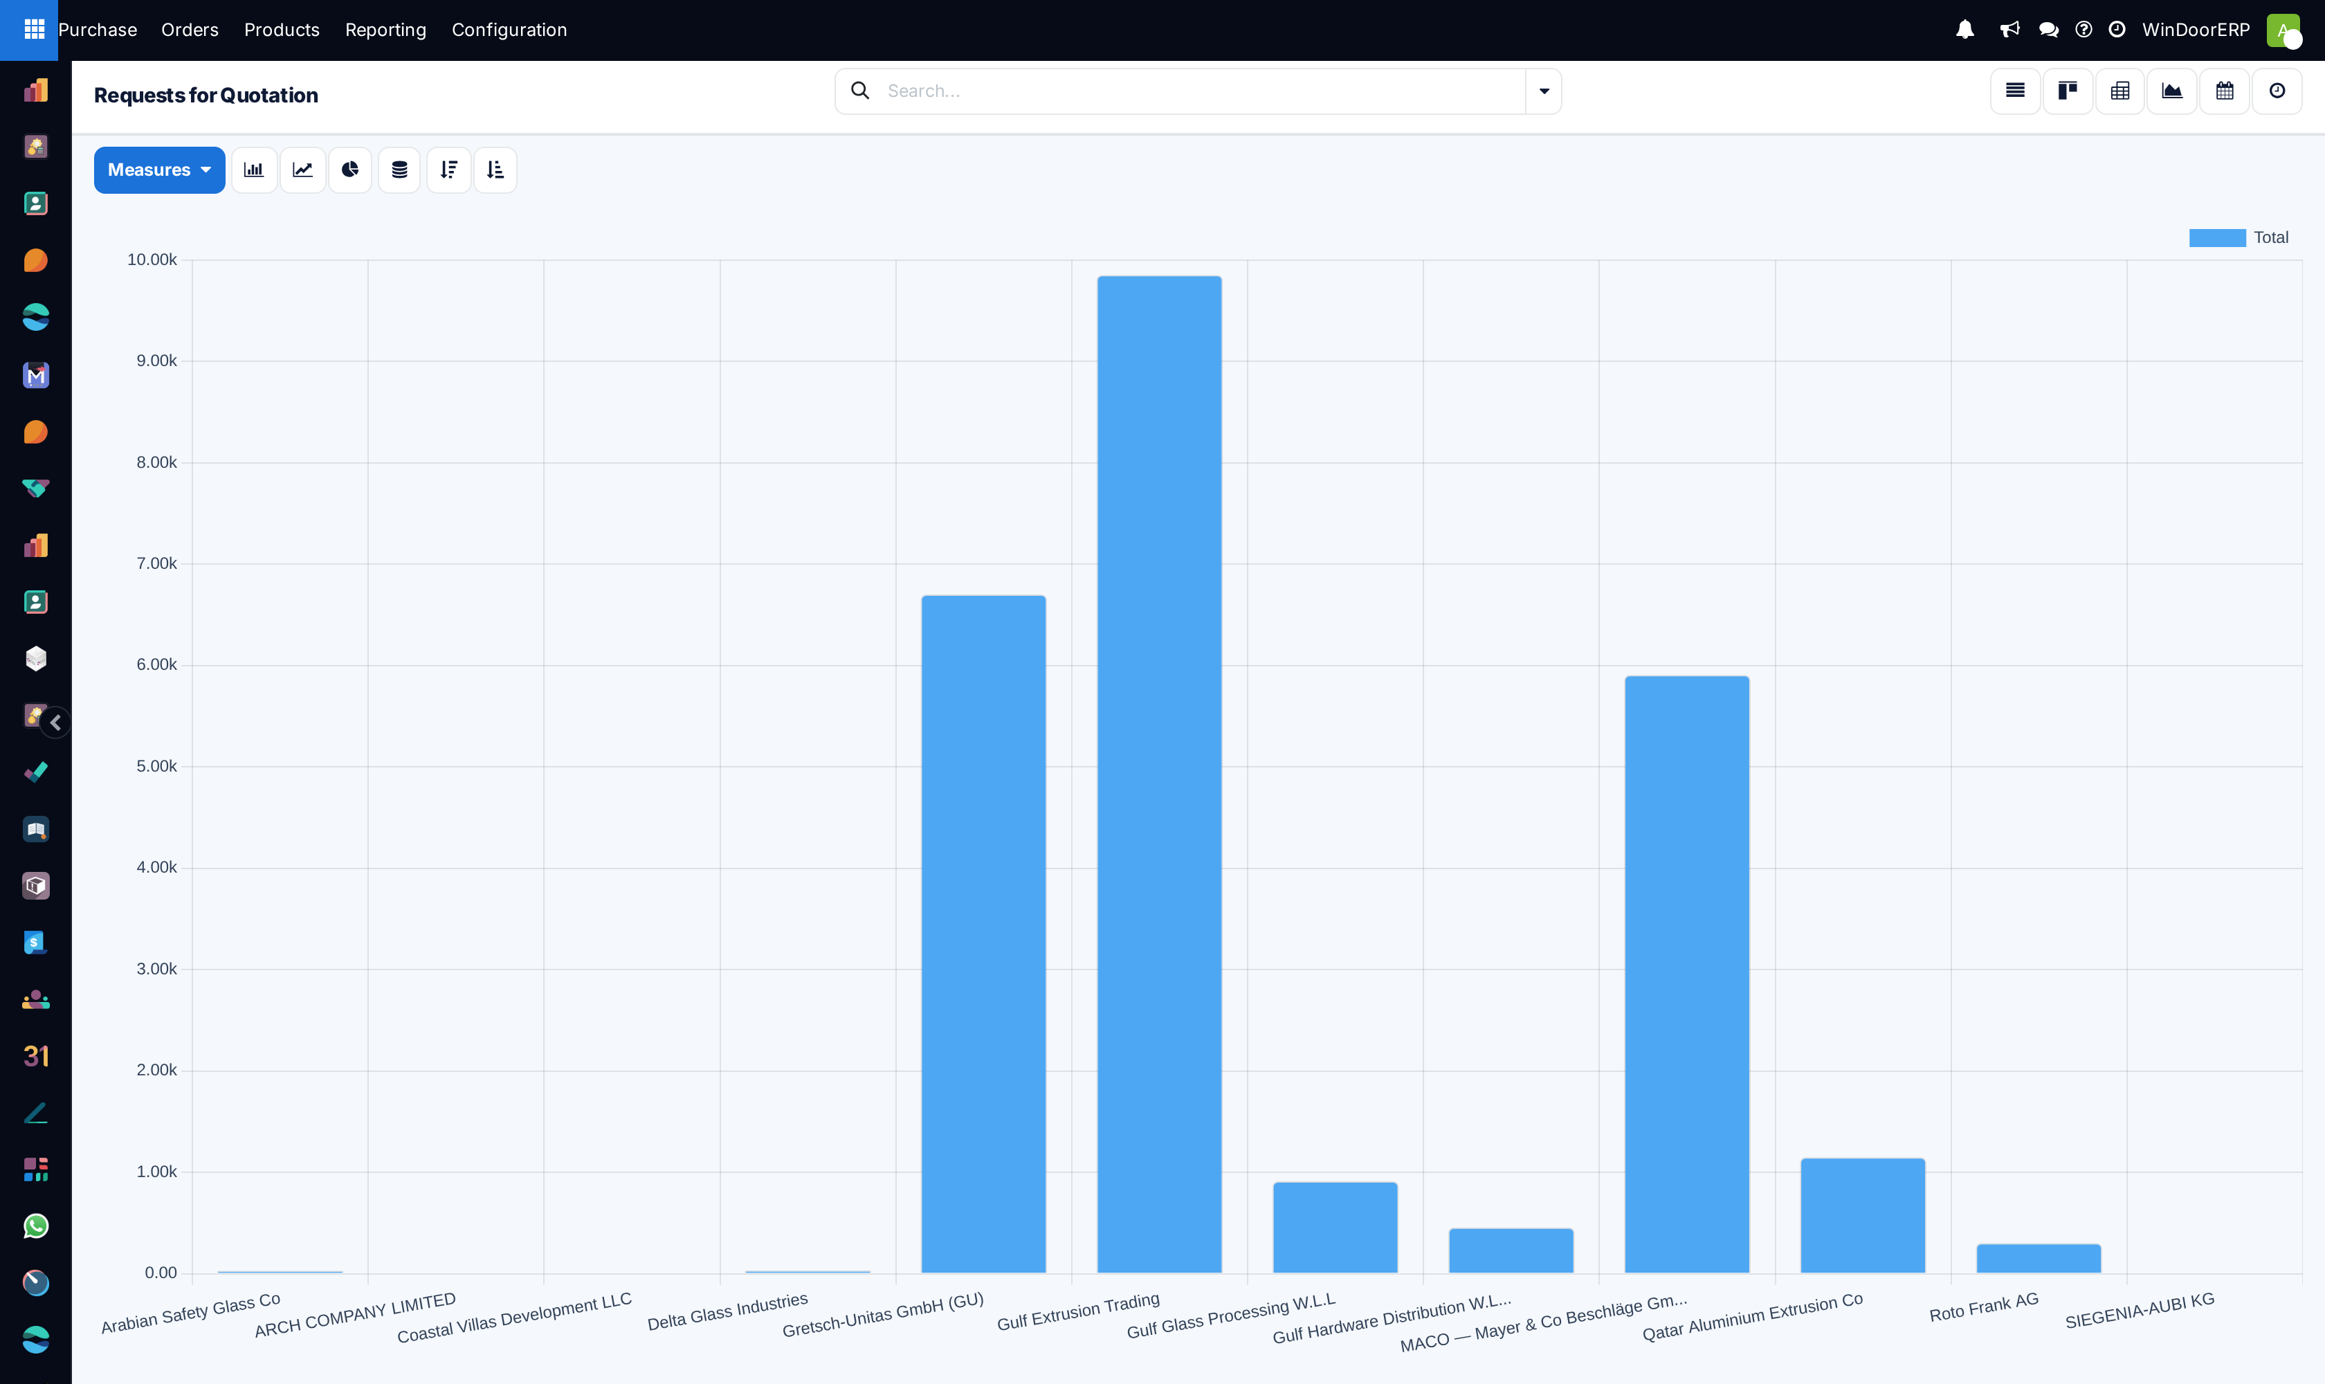Open the Orders menu
The height and width of the screenshot is (1384, 2325).
tap(190, 30)
